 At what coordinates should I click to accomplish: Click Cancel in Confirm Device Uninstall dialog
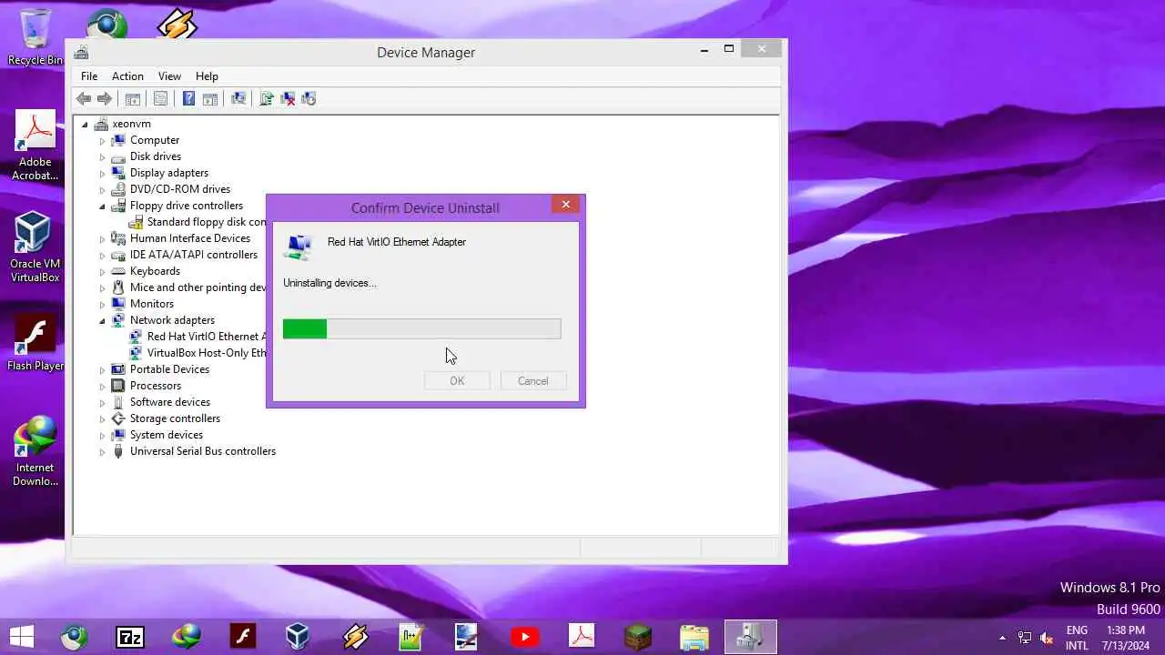click(x=533, y=381)
